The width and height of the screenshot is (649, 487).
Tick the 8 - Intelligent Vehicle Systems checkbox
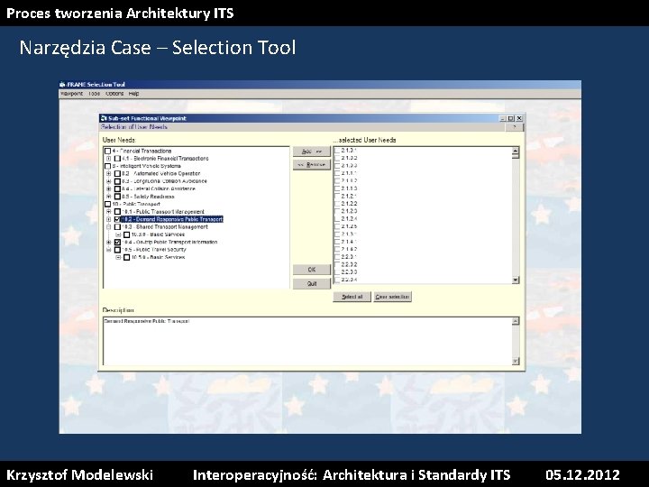pos(107,166)
